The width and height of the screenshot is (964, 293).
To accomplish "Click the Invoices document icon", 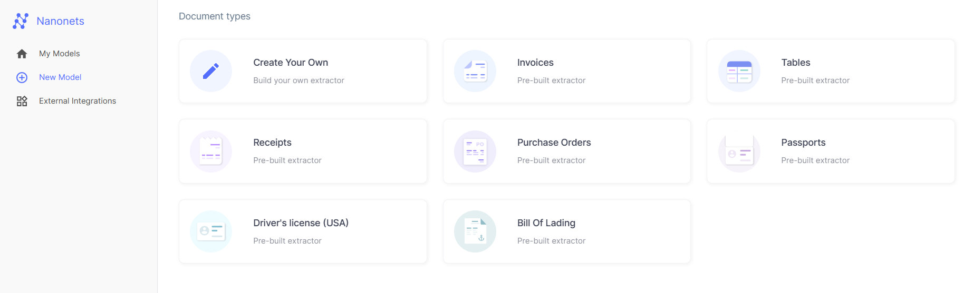I will [x=475, y=71].
